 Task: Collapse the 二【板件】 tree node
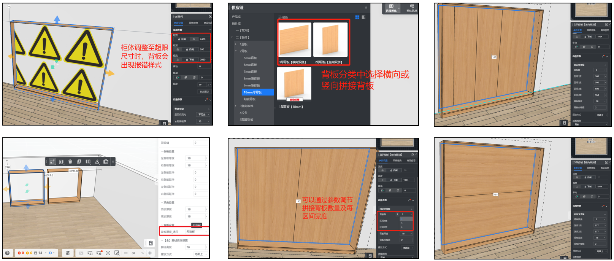232,37
